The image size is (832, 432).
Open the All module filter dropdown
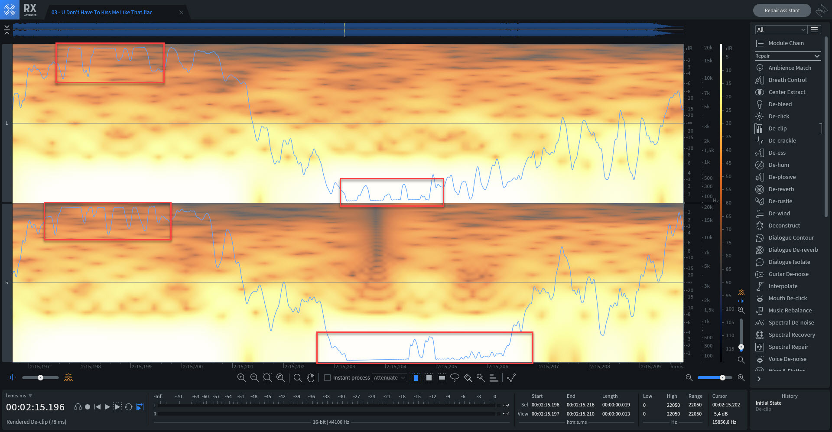[x=780, y=29]
